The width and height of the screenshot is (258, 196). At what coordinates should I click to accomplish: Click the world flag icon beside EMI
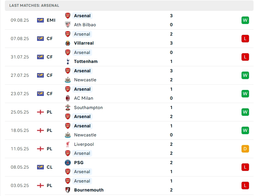coord(40,20)
